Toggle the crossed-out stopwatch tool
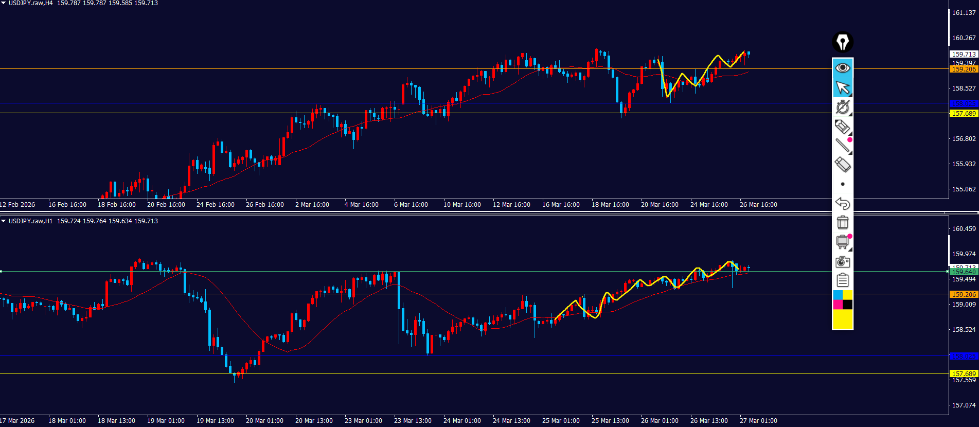Image resolution: width=979 pixels, height=427 pixels. coord(842,107)
